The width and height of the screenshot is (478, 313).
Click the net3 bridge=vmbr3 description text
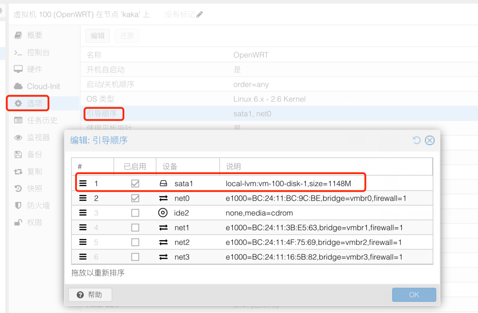click(314, 257)
